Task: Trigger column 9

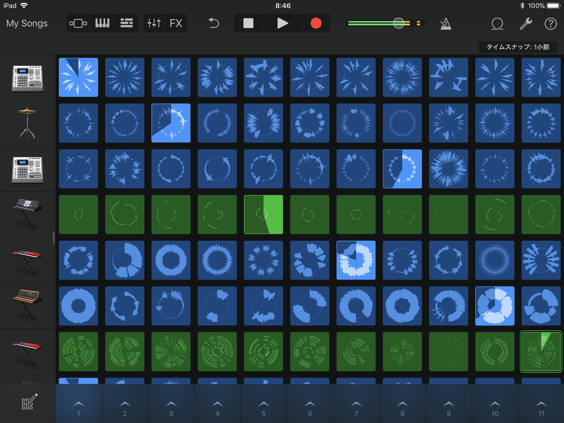Action: 449,404
